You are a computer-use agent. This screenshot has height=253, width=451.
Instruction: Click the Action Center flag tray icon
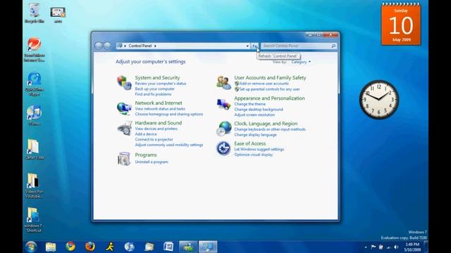tap(373, 247)
